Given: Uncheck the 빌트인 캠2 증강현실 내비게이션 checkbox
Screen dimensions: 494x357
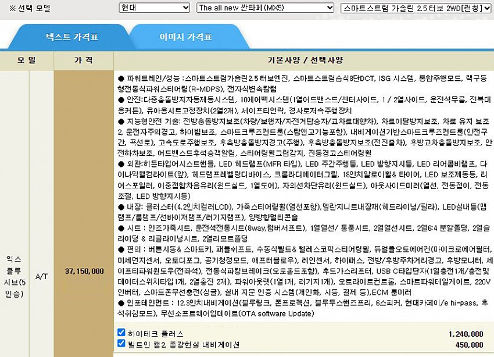Looking at the screenshot, I should [x=121, y=343].
